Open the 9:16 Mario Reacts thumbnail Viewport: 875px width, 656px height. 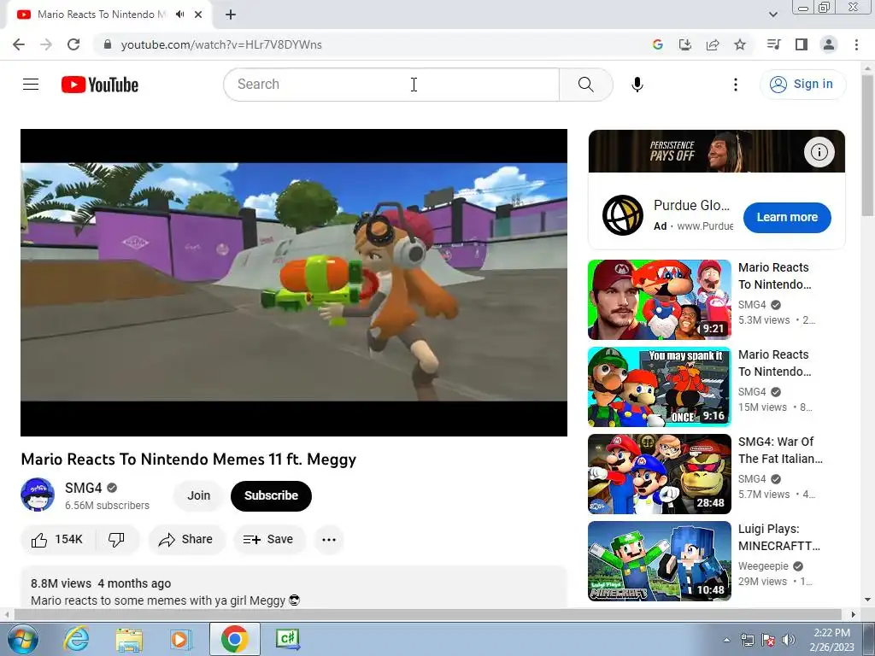click(x=659, y=387)
